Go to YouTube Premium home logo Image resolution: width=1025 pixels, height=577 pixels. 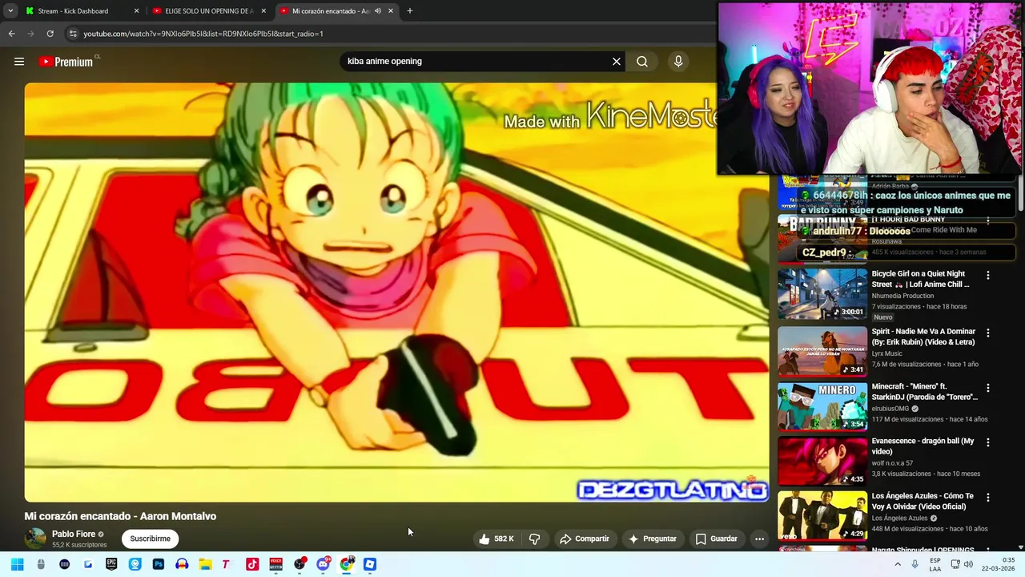[68, 62]
